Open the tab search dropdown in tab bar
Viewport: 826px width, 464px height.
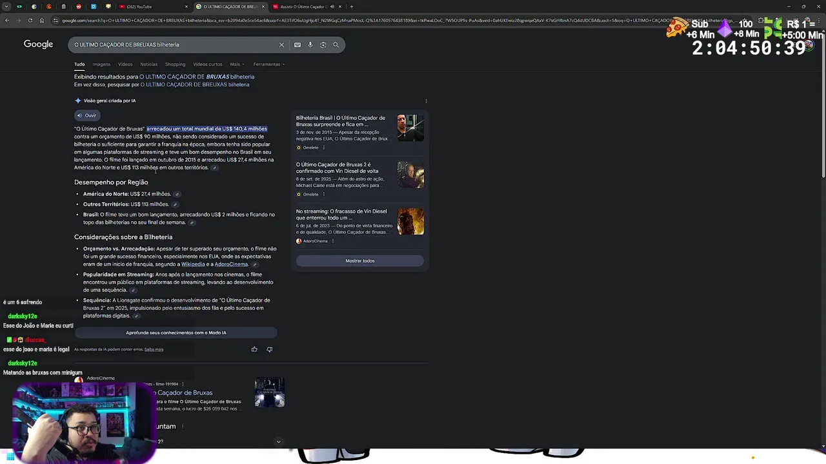point(6,6)
